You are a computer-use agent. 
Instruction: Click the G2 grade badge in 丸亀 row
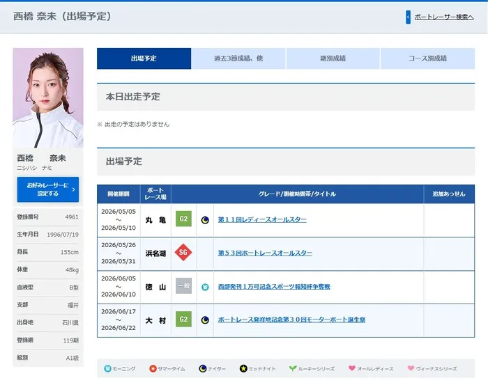coord(183,219)
